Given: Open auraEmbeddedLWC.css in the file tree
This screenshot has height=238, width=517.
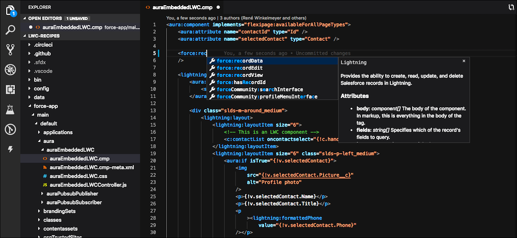Looking at the screenshot, I should click(x=78, y=176).
